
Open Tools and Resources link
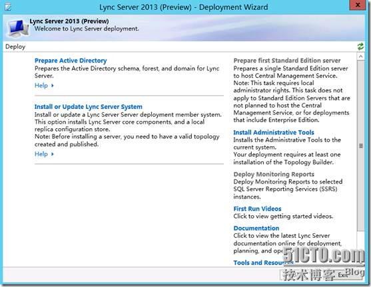click(x=263, y=262)
